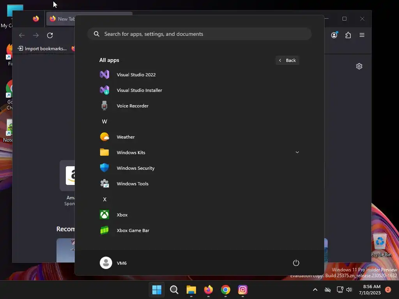Click the Windows Tools label text
The image size is (399, 299).
(x=132, y=184)
